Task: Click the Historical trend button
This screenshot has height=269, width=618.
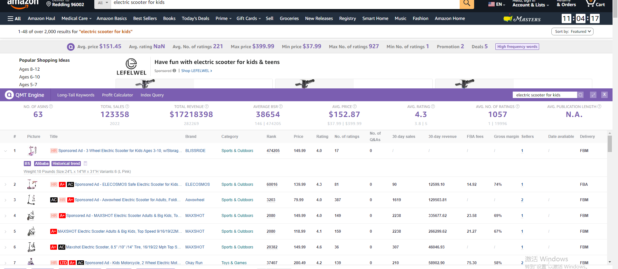Action: click(x=66, y=164)
